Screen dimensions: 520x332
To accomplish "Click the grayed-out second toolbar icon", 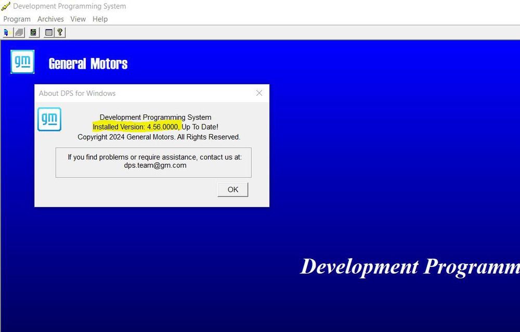I will [x=19, y=33].
